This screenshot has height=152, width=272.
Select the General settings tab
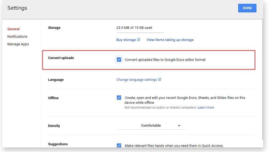(x=13, y=29)
